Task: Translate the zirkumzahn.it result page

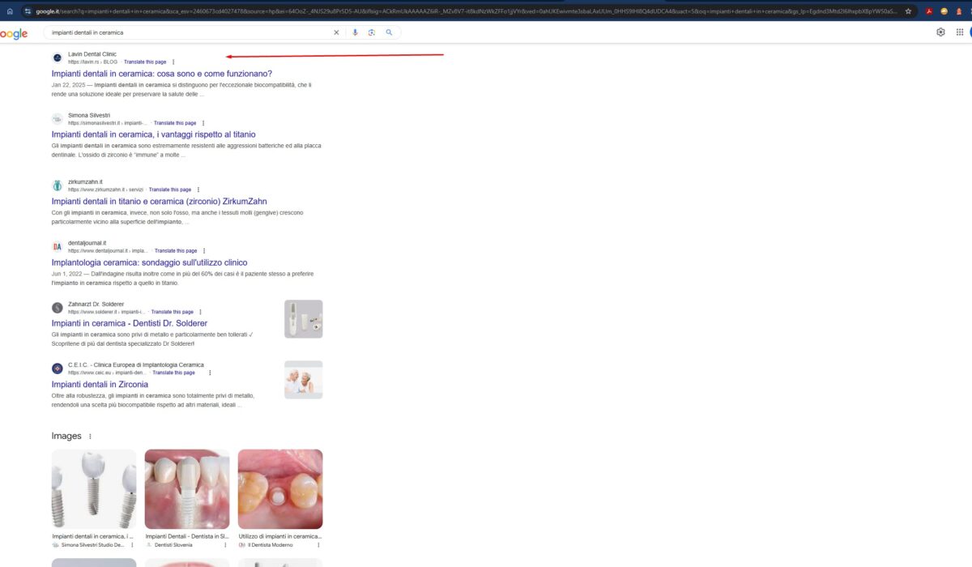Action: 170,190
